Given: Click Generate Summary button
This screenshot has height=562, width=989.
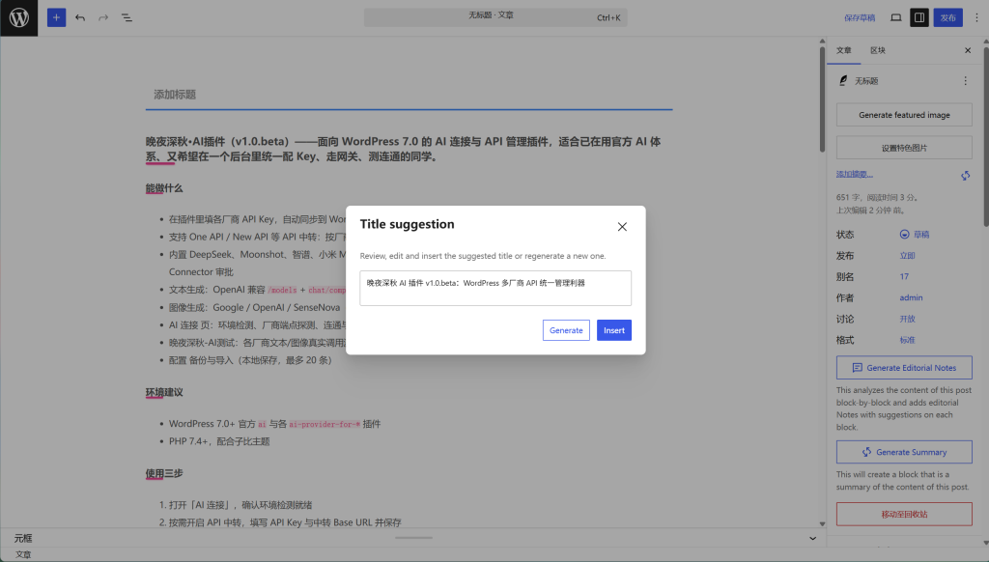Looking at the screenshot, I should 904,452.
